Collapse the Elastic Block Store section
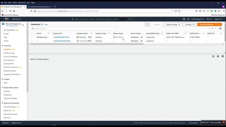This screenshot has height=127, width=226. click(x=2, y=87)
